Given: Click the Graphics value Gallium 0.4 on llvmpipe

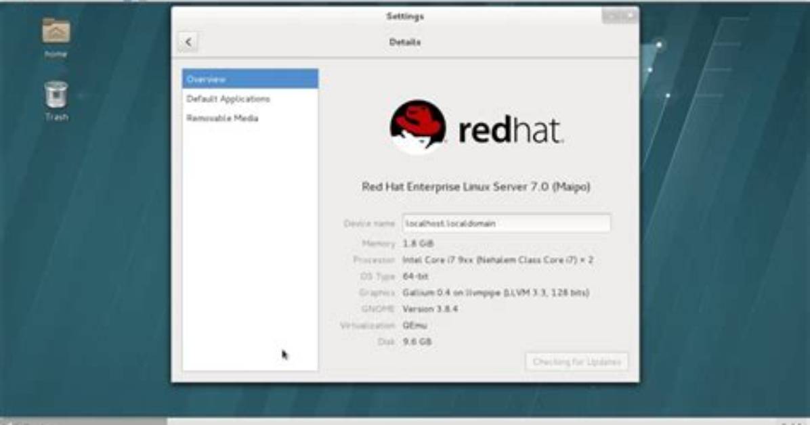Looking at the screenshot, I should (496, 293).
